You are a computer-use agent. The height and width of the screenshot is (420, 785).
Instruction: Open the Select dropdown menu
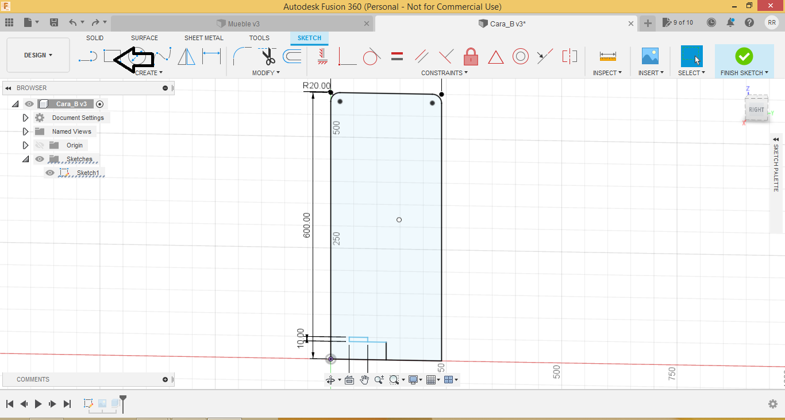click(691, 73)
